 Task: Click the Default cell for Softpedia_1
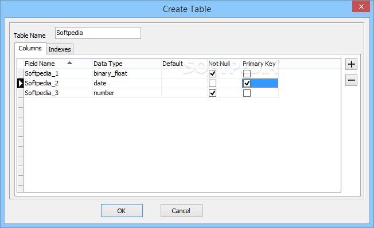(x=184, y=73)
